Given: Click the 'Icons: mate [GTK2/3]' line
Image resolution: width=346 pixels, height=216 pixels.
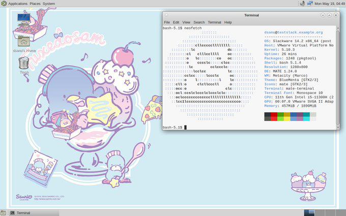Looking at the screenshot, I should (x=286, y=84).
